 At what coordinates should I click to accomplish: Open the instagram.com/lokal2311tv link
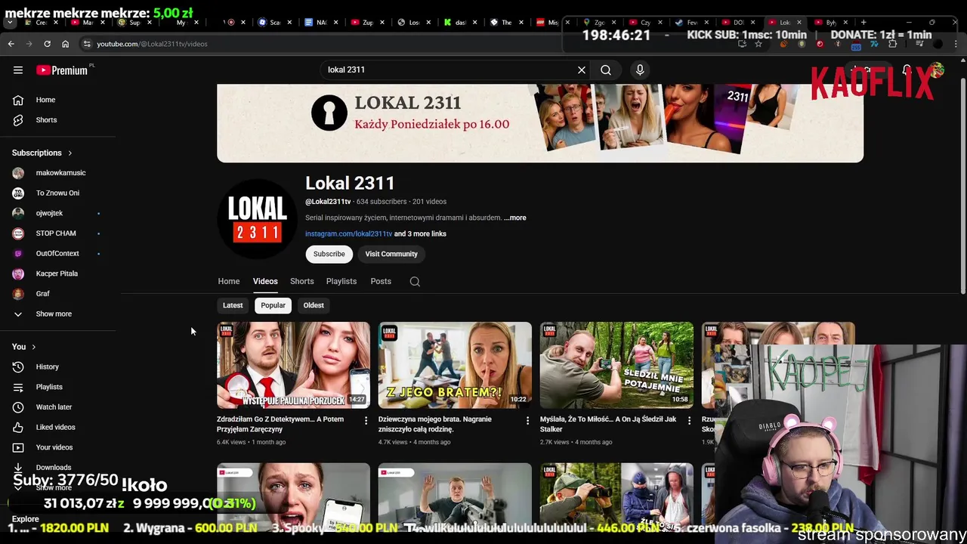[x=348, y=233]
